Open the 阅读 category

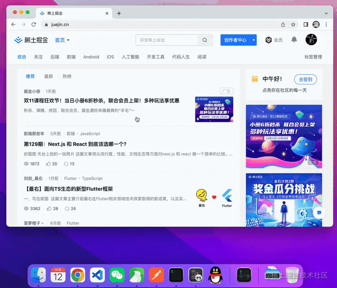pyautogui.click(x=202, y=57)
